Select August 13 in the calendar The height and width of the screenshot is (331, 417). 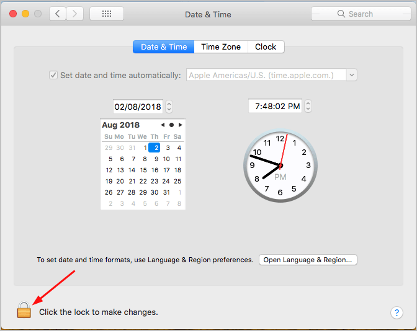tap(120, 170)
